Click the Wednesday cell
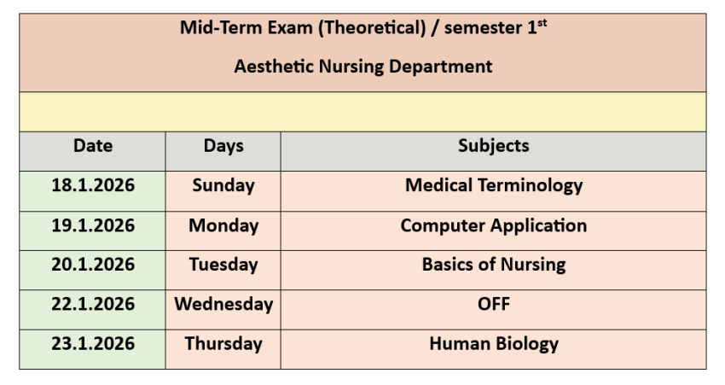The image size is (725, 385). [x=223, y=304]
